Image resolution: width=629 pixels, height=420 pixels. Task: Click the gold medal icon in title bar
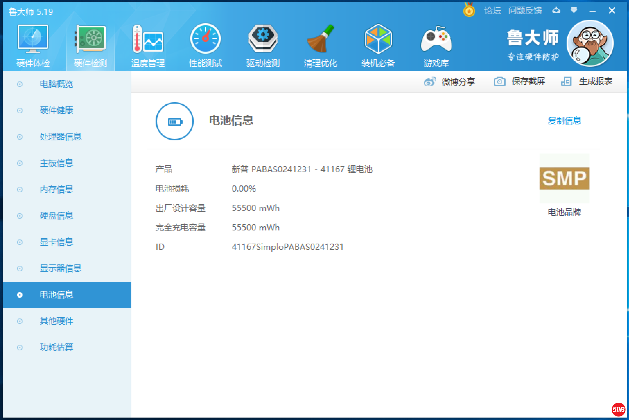click(469, 10)
